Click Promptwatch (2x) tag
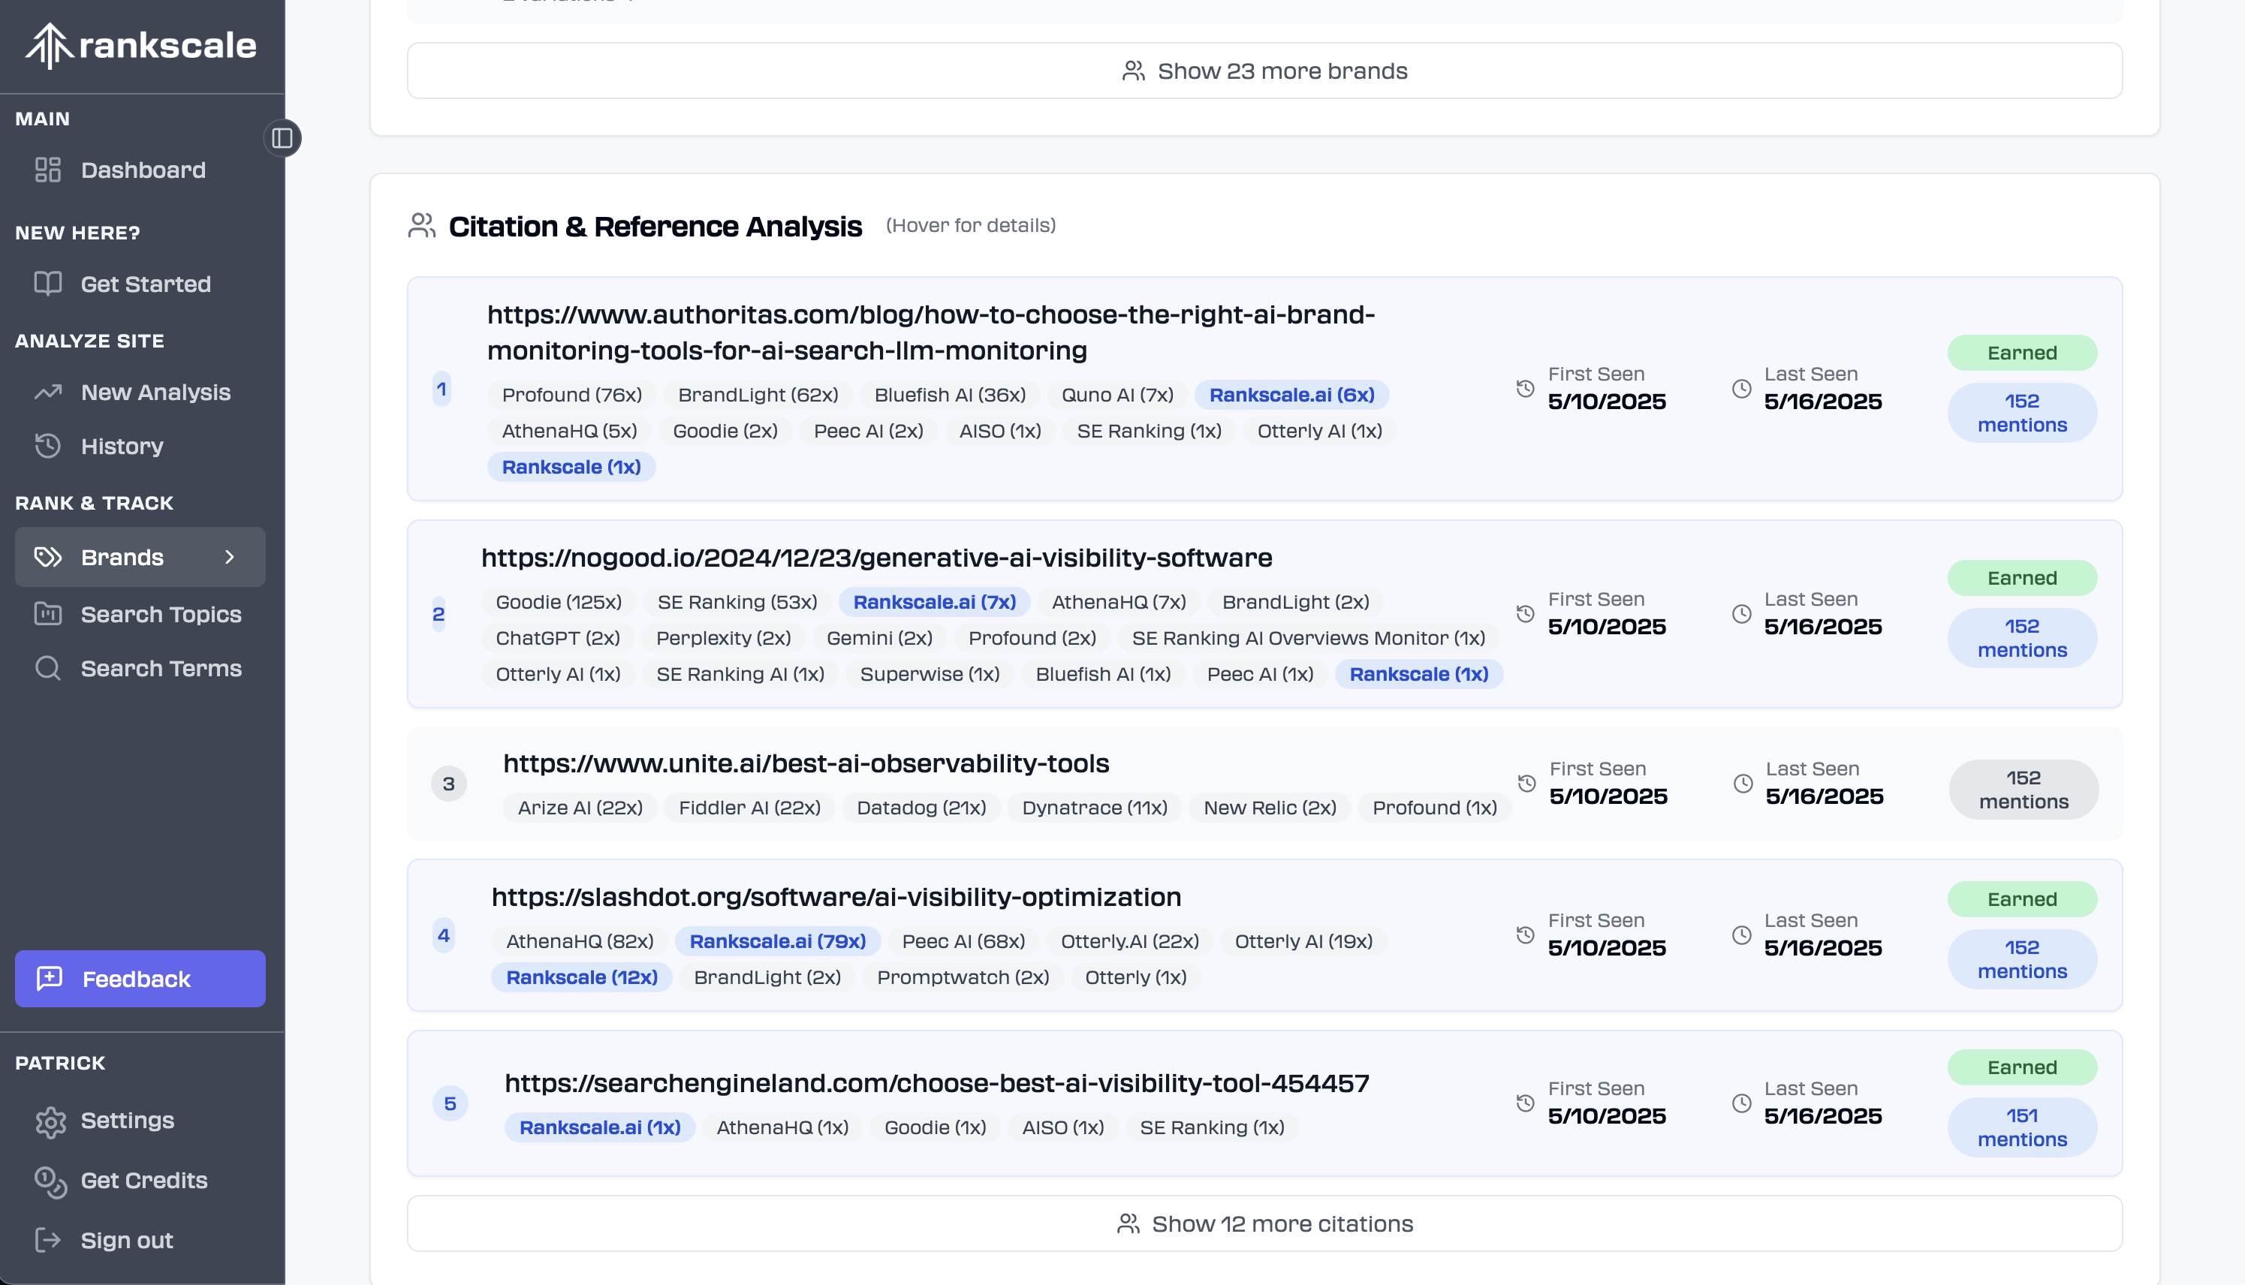The image size is (2245, 1285). click(x=963, y=977)
